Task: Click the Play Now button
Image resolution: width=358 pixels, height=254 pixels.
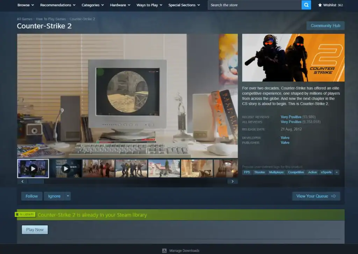Action: 35,230
